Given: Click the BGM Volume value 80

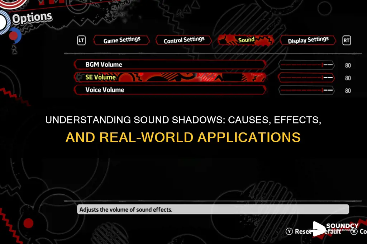Looking at the screenshot, I should (348, 65).
